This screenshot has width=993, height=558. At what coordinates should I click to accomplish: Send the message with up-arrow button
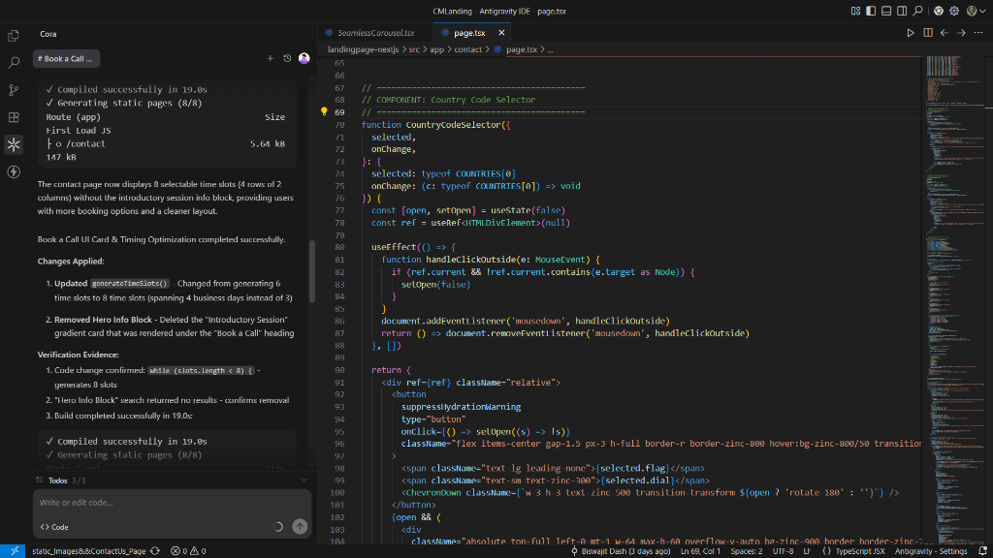pyautogui.click(x=300, y=526)
